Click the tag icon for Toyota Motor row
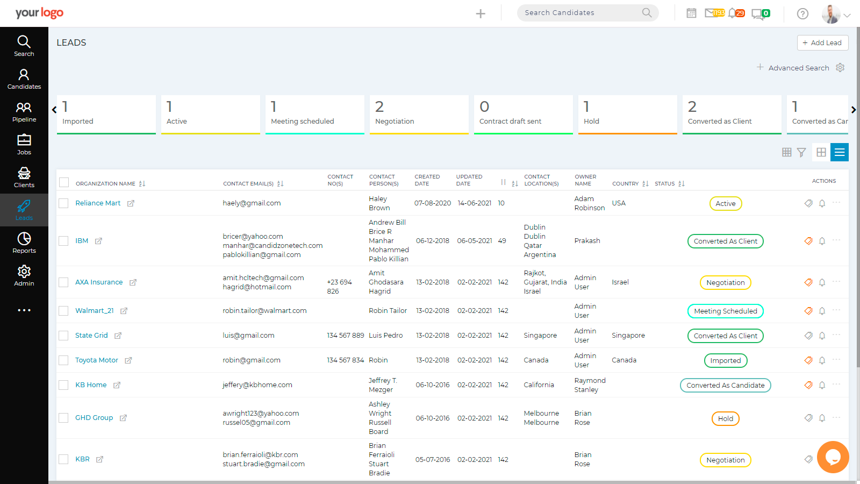This screenshot has width=860, height=484. (x=808, y=360)
